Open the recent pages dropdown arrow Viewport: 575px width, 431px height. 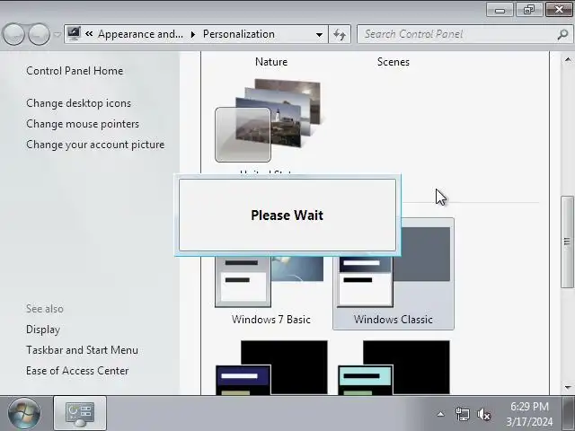pyautogui.click(x=57, y=34)
